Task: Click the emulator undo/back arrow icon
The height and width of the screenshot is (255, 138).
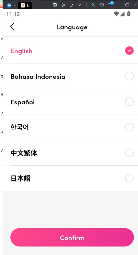Action: 71,5
